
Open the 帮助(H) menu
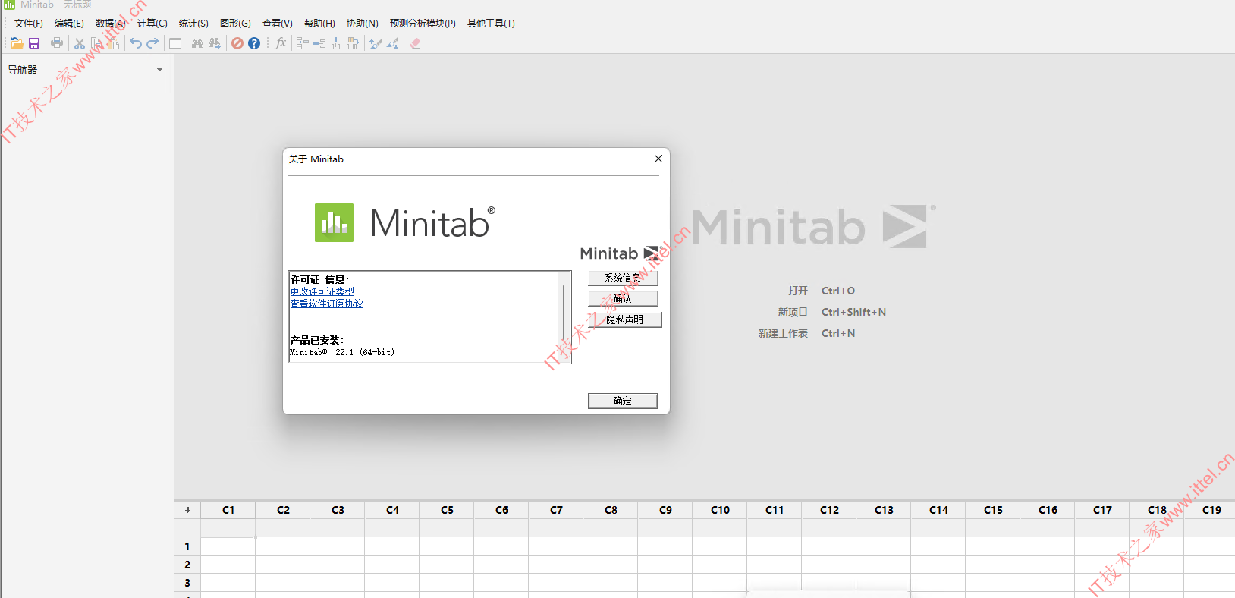pos(319,24)
